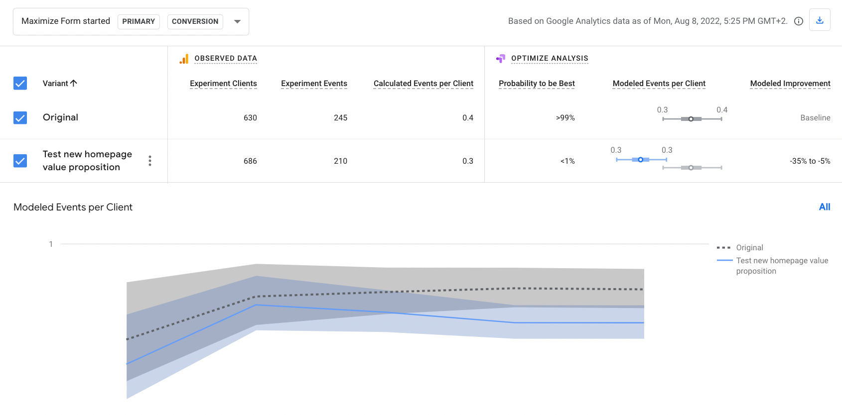Viewport: 842px width, 415px height.
Task: Toggle the select-all Variant checkbox
Action: (x=20, y=83)
